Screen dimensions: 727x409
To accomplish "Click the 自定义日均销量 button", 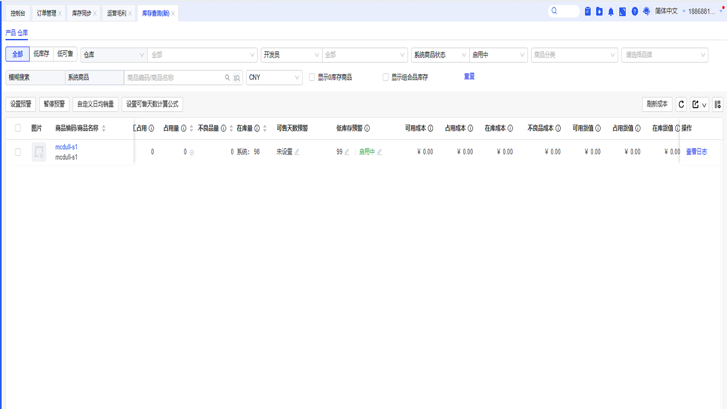I will coord(95,104).
